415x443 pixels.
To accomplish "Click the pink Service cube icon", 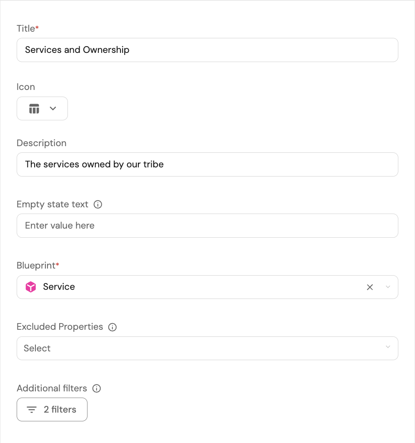I will [31, 287].
